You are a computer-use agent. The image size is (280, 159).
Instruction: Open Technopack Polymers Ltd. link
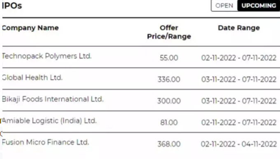point(47,56)
